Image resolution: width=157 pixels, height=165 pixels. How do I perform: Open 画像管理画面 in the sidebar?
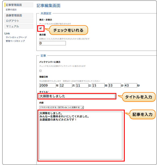[19, 15]
